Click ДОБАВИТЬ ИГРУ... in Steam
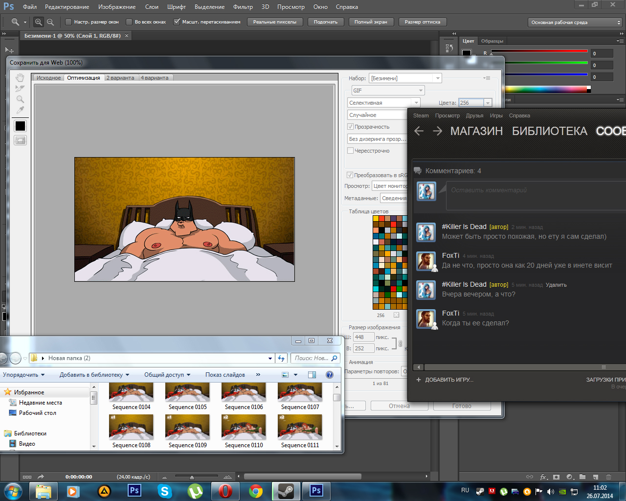The height and width of the screenshot is (501, 626). [x=449, y=380]
